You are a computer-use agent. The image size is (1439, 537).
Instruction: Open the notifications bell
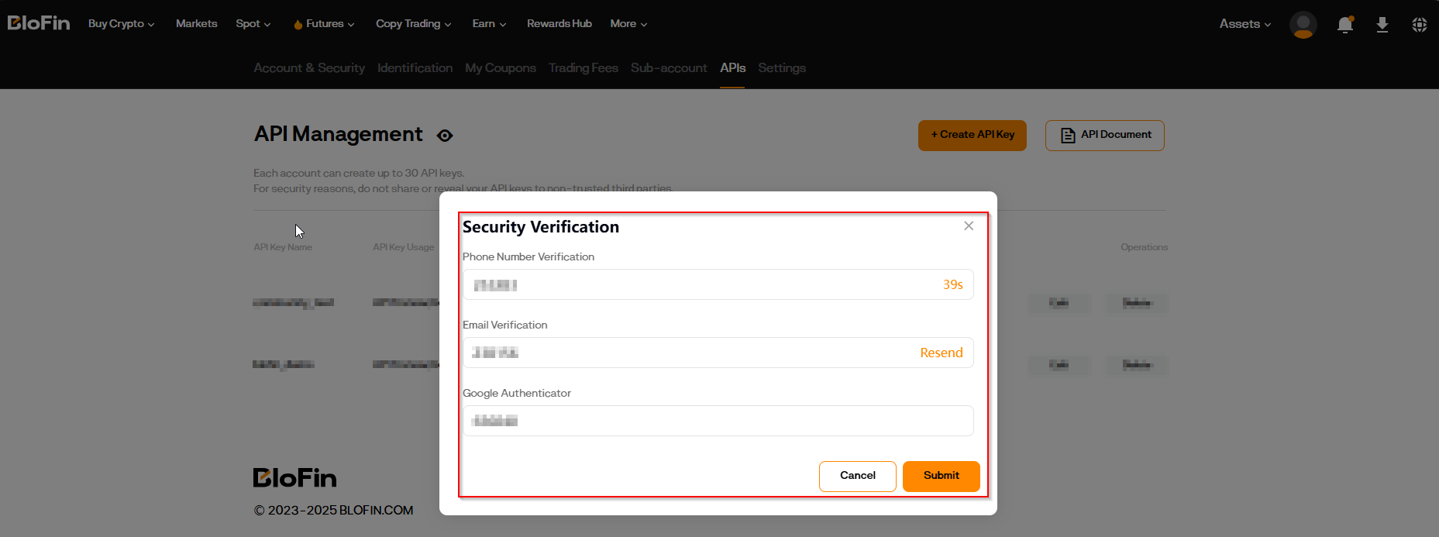point(1345,25)
